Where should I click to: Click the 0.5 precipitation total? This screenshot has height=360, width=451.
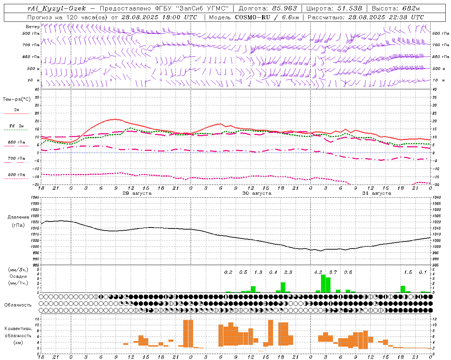243,272
